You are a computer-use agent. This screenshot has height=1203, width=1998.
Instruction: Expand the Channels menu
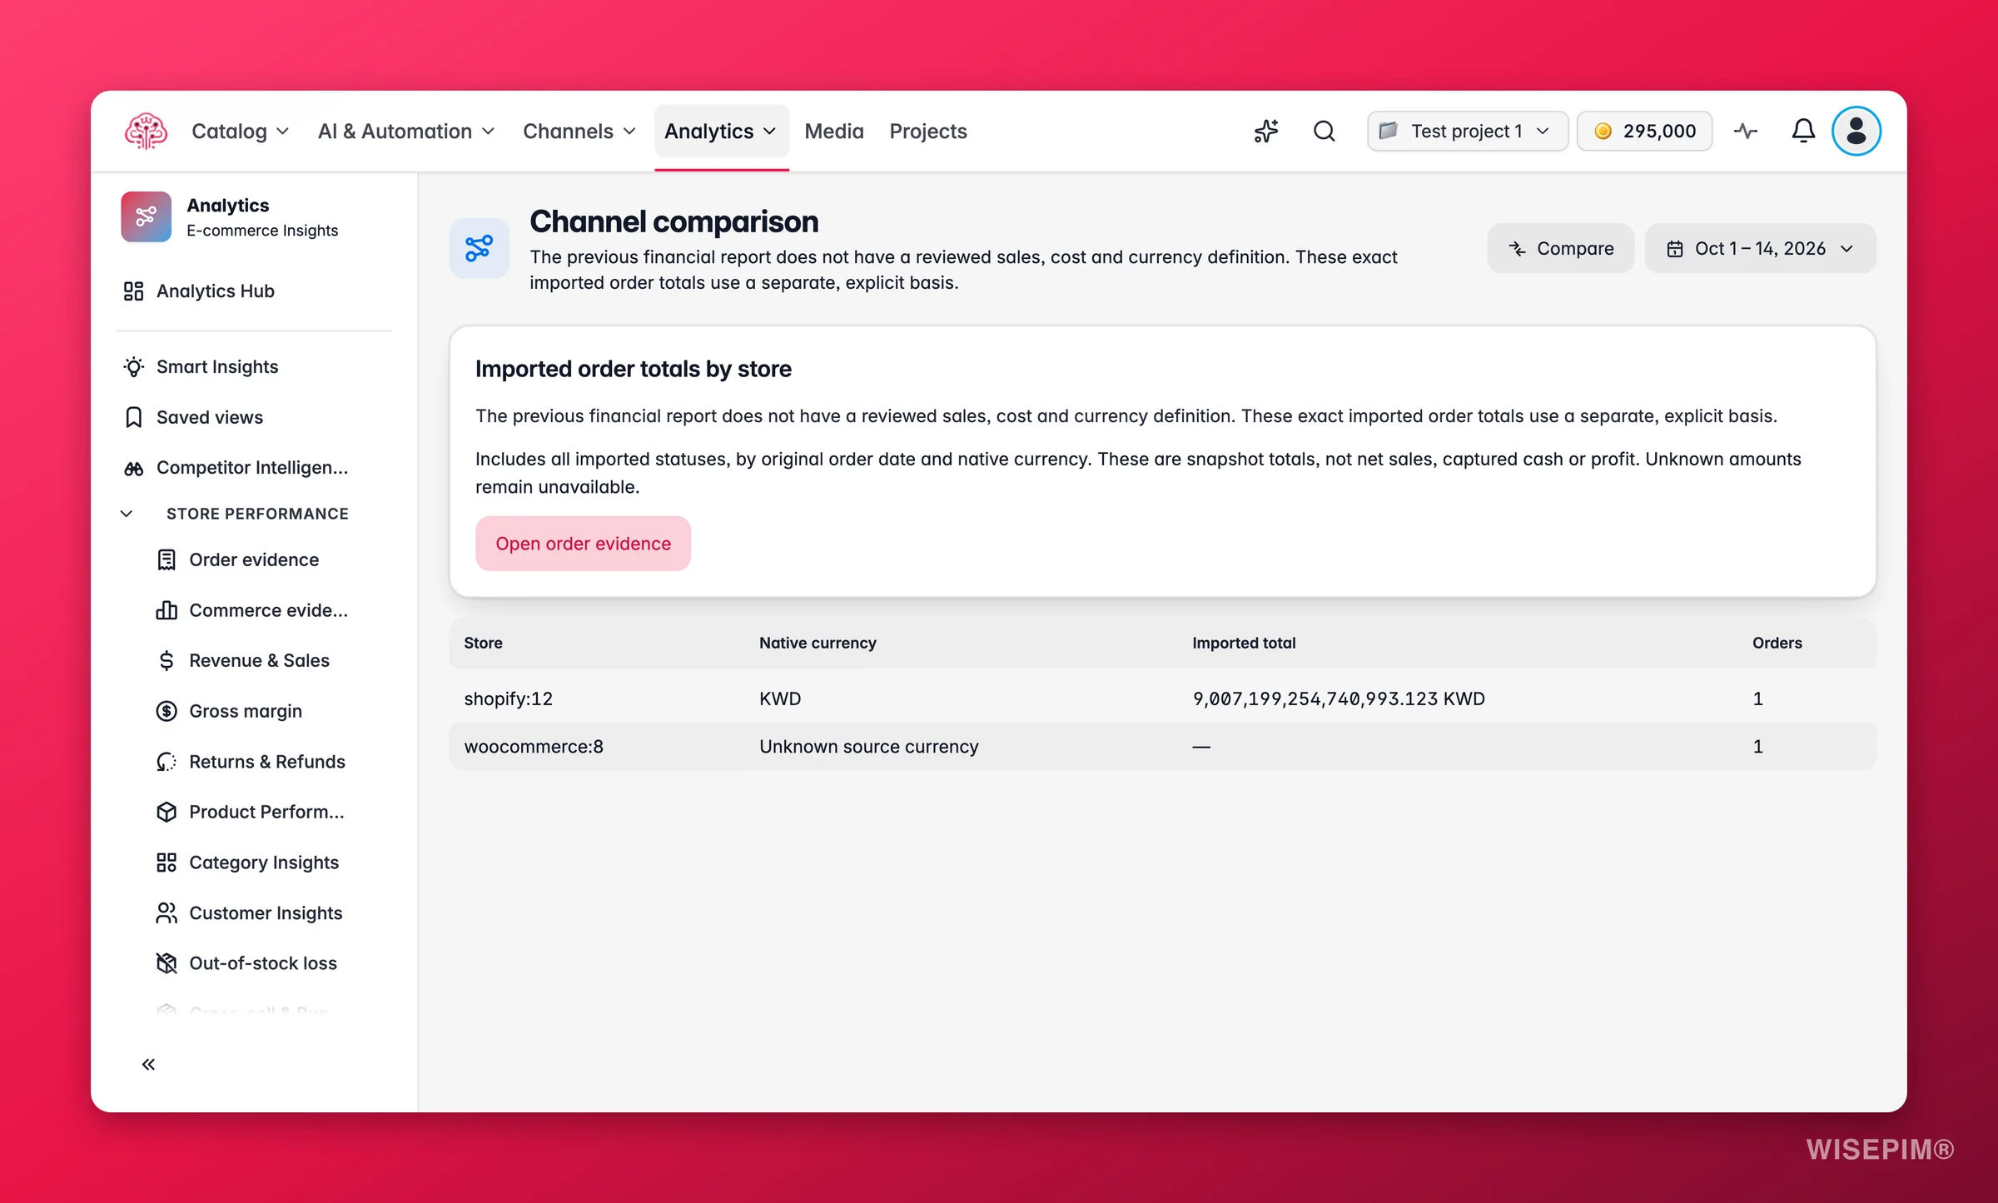(x=579, y=131)
